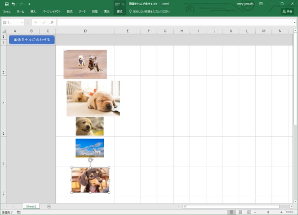Viewport: 298px width, 215px height.
Task: Click the Select All corner triangle
Action: pos(4,31)
